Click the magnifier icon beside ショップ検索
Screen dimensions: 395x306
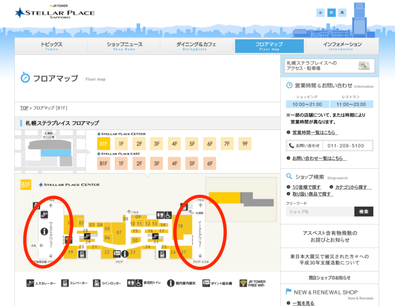[x=289, y=176]
